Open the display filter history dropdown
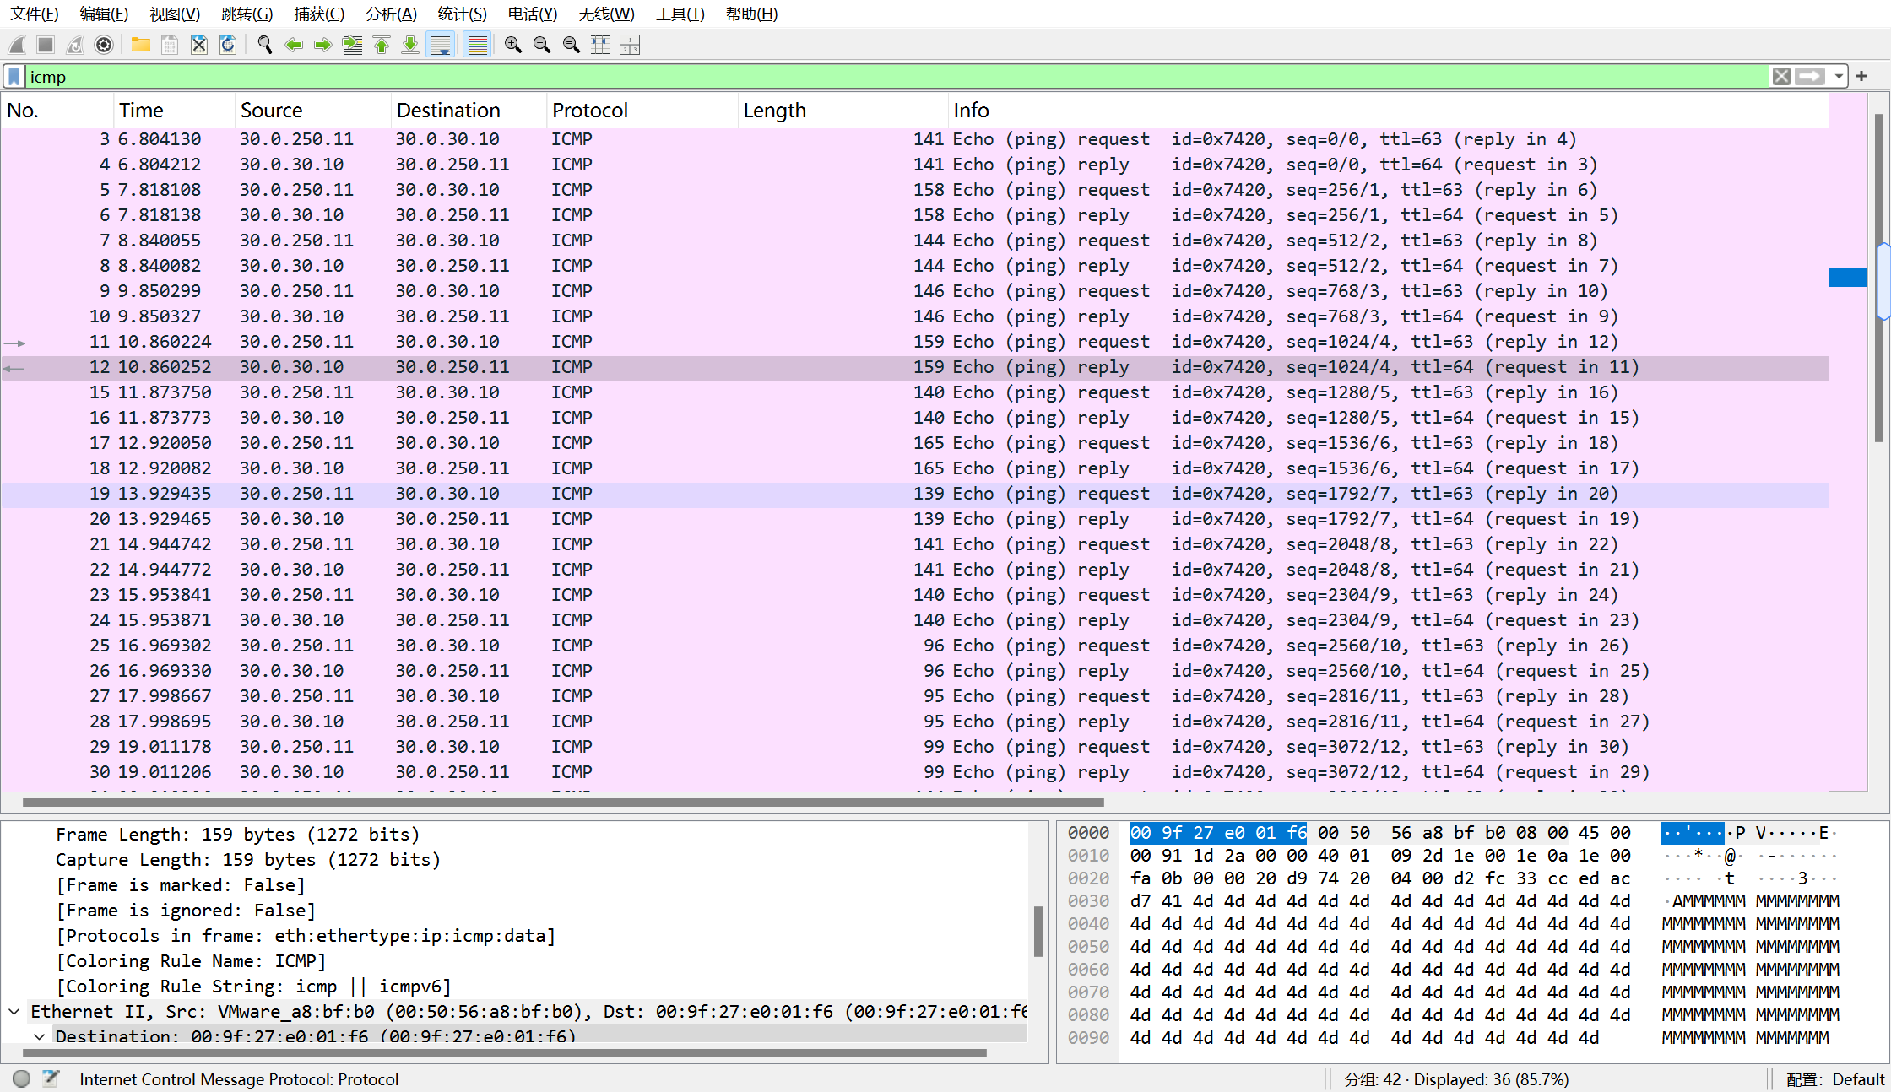Image resolution: width=1891 pixels, height=1092 pixels. point(1838,77)
